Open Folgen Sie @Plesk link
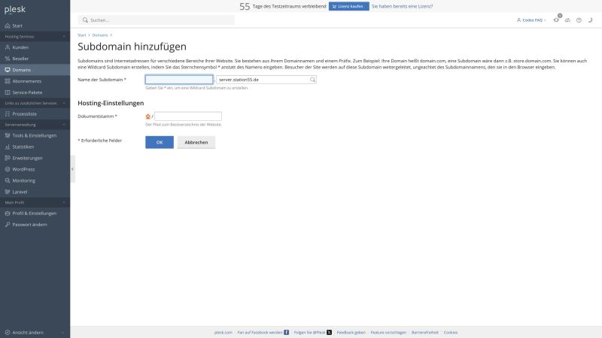Screen dimensions: 602x338 309,332
